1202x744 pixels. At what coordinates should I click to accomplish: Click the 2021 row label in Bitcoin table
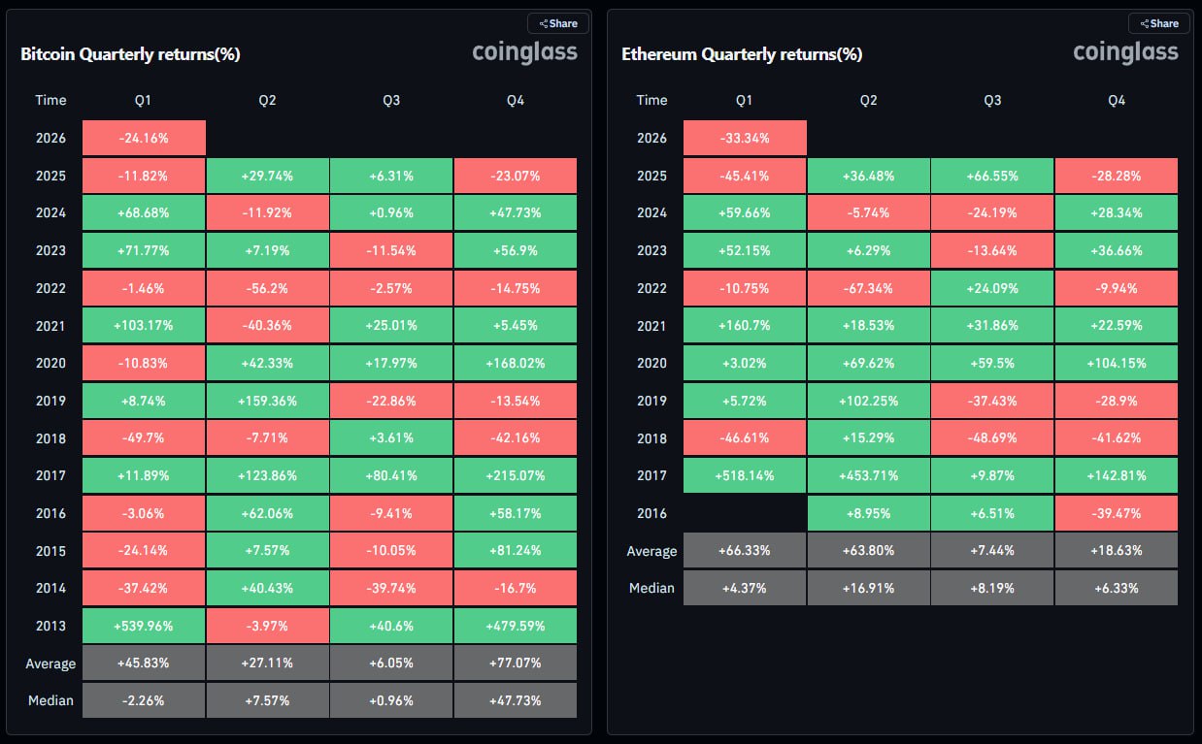pyautogui.click(x=50, y=326)
